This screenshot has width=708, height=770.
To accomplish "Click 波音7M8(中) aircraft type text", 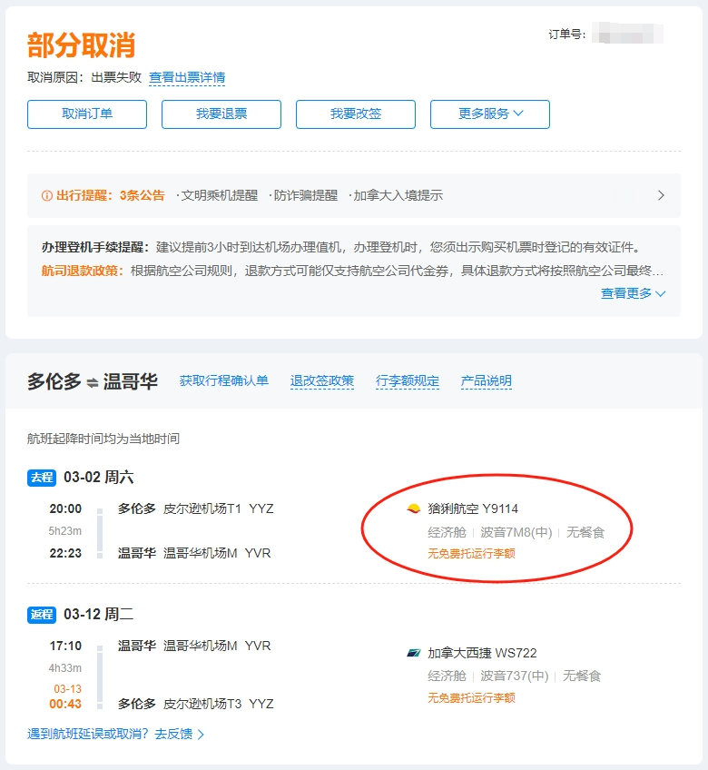I will pos(516,532).
